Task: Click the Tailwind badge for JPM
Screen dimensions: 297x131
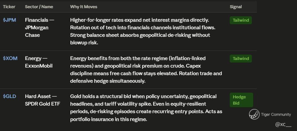Action: (x=241, y=20)
